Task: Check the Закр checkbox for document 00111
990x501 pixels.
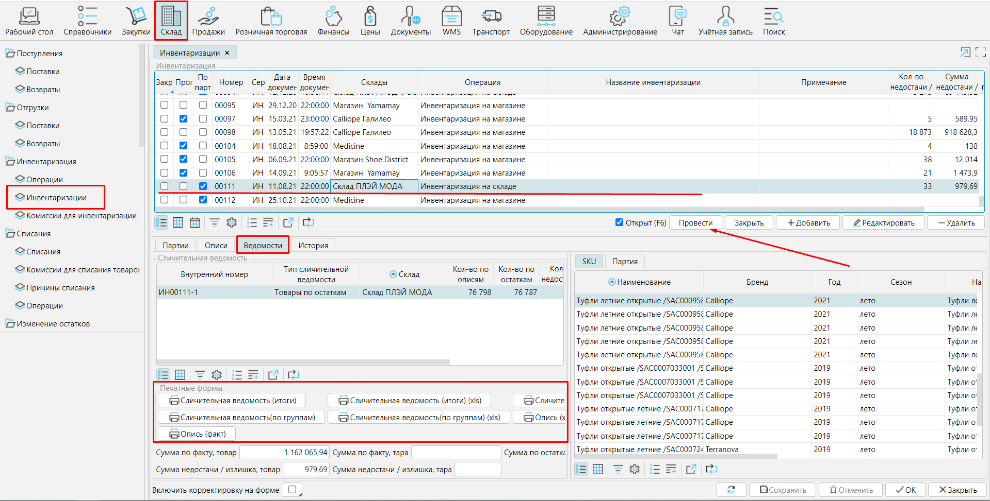Action: (164, 186)
